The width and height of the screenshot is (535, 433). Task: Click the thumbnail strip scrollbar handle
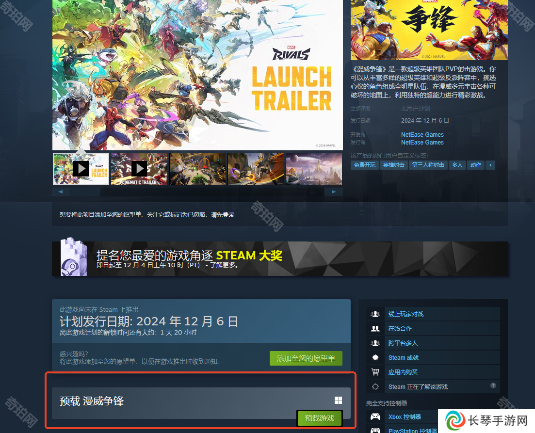point(85,192)
